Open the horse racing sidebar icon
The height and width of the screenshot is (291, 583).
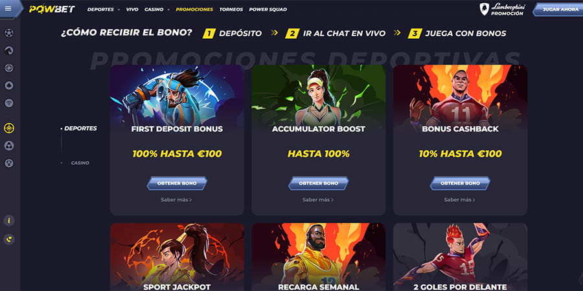click(9, 50)
